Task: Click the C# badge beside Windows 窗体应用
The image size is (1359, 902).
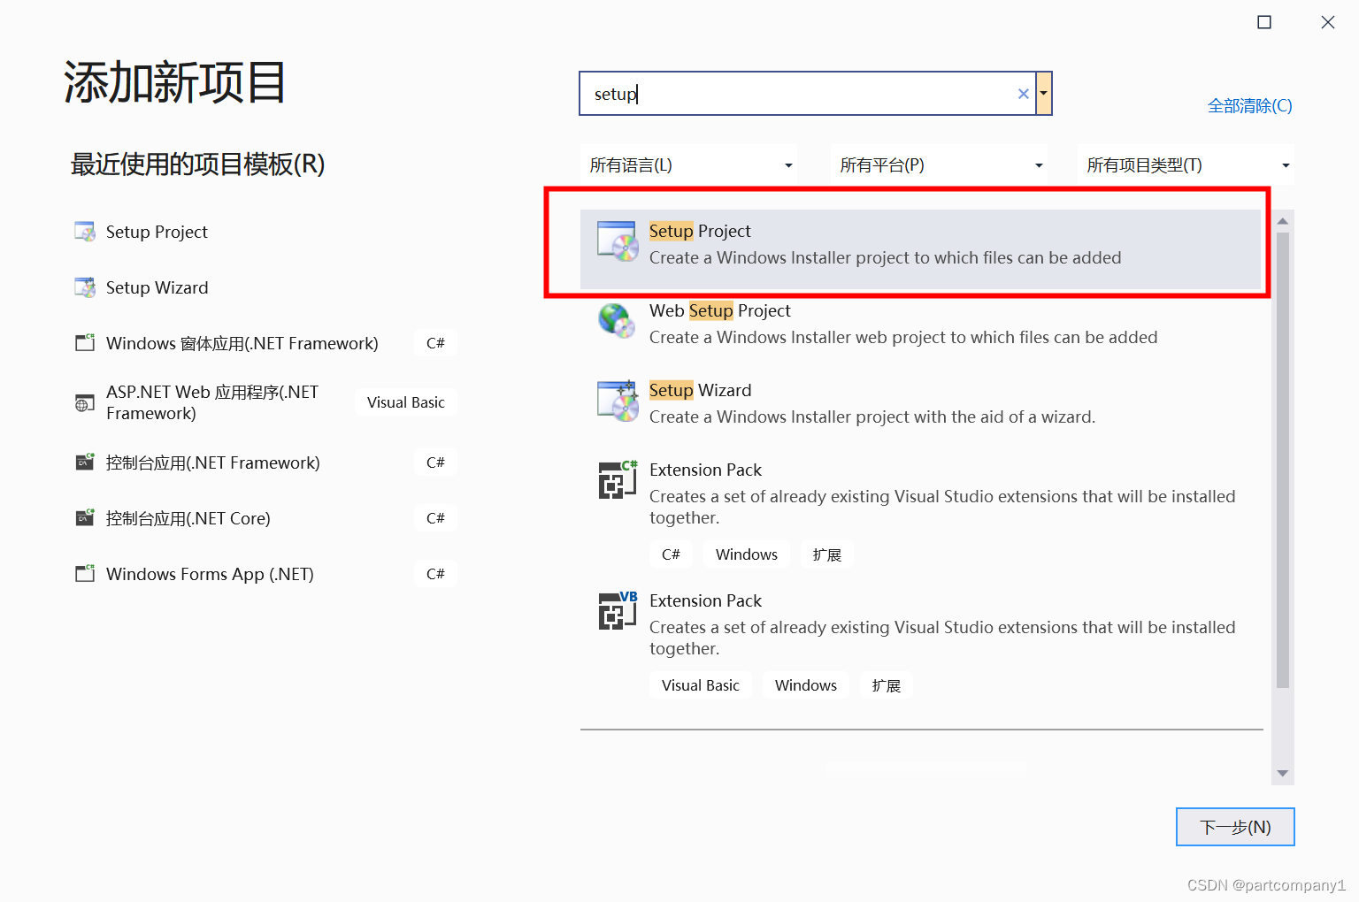Action: 435,343
